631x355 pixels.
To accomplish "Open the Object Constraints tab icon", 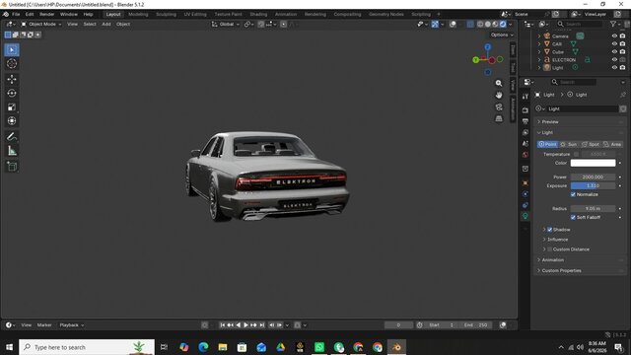I will point(526,205).
